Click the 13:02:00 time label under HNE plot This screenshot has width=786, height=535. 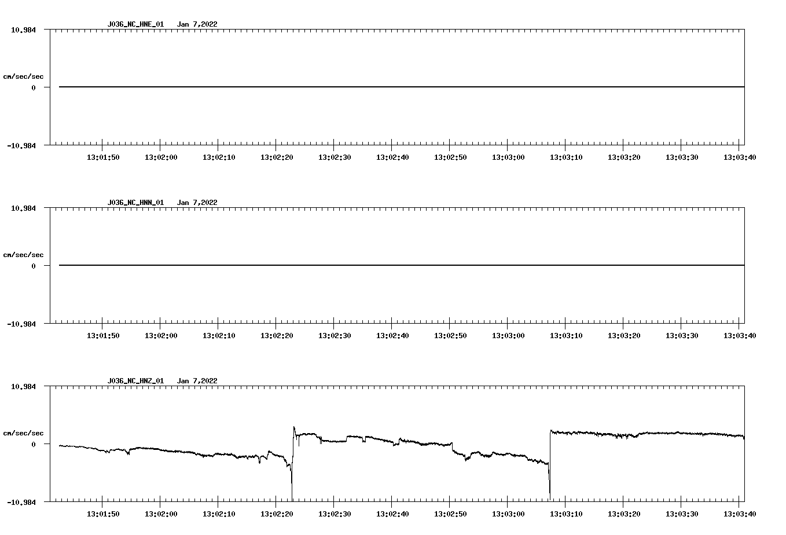[x=161, y=157]
